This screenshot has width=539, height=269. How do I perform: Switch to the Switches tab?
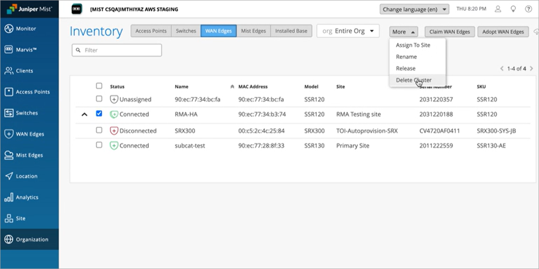click(x=186, y=31)
